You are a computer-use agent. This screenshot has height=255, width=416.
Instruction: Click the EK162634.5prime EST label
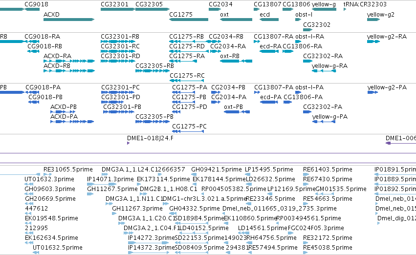click(x=51, y=238)
